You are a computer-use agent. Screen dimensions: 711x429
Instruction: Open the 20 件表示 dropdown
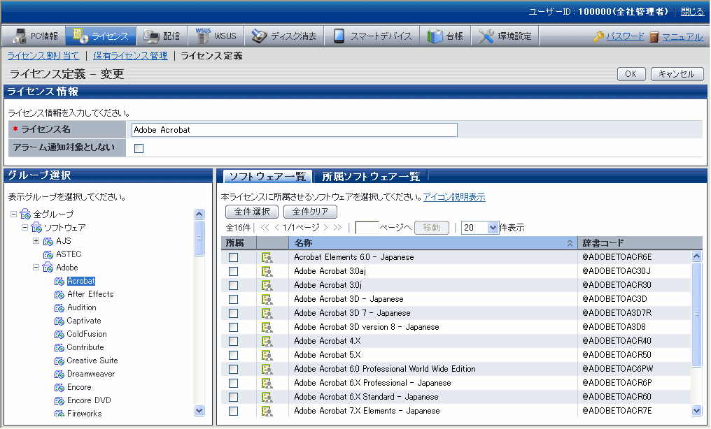(480, 228)
